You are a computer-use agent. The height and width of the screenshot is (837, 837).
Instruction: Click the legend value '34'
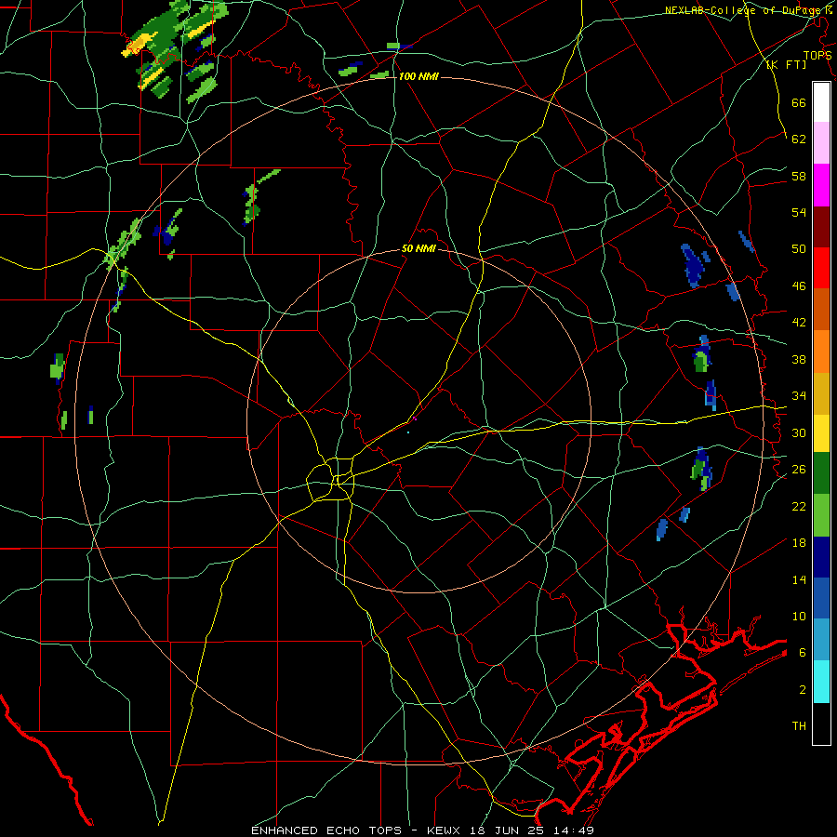pyautogui.click(x=799, y=396)
